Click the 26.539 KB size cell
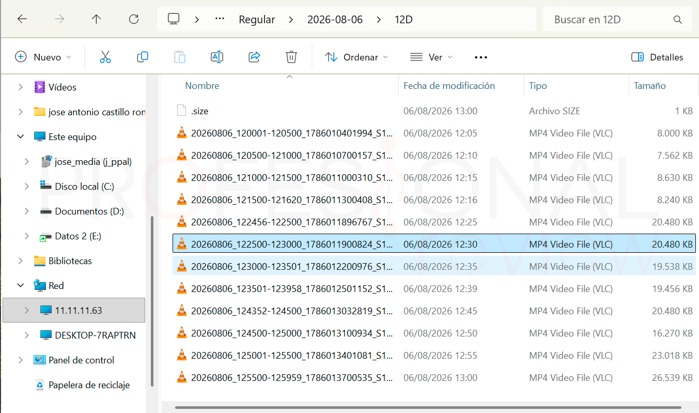The width and height of the screenshot is (699, 413). point(672,377)
